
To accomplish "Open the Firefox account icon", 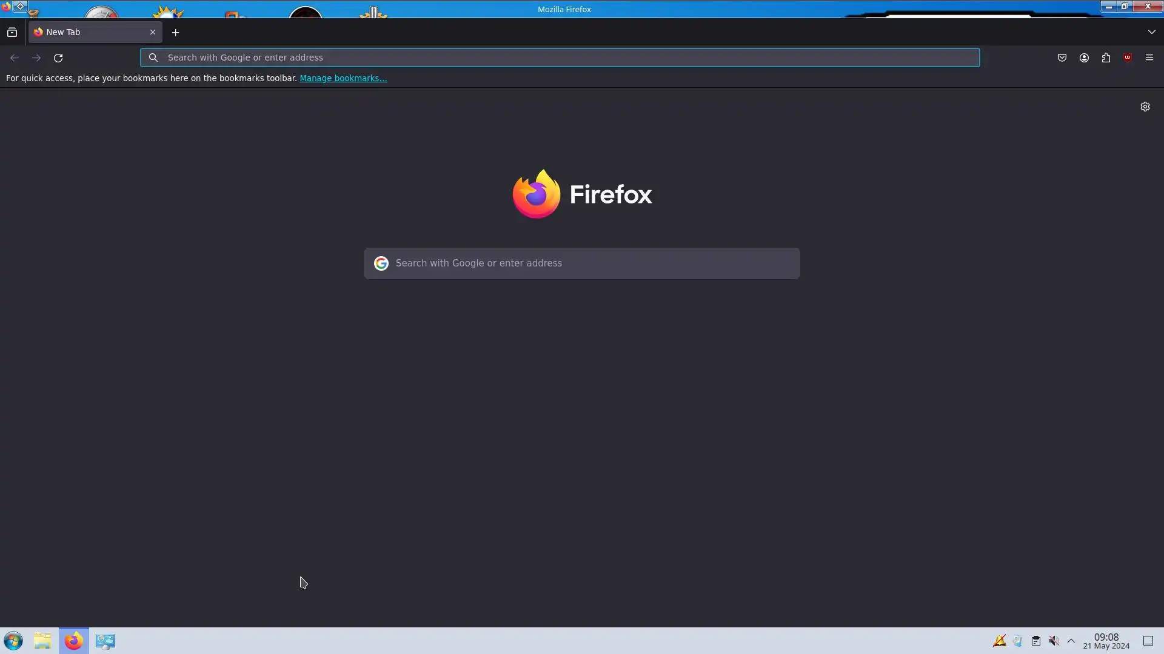I will coord(1084,58).
